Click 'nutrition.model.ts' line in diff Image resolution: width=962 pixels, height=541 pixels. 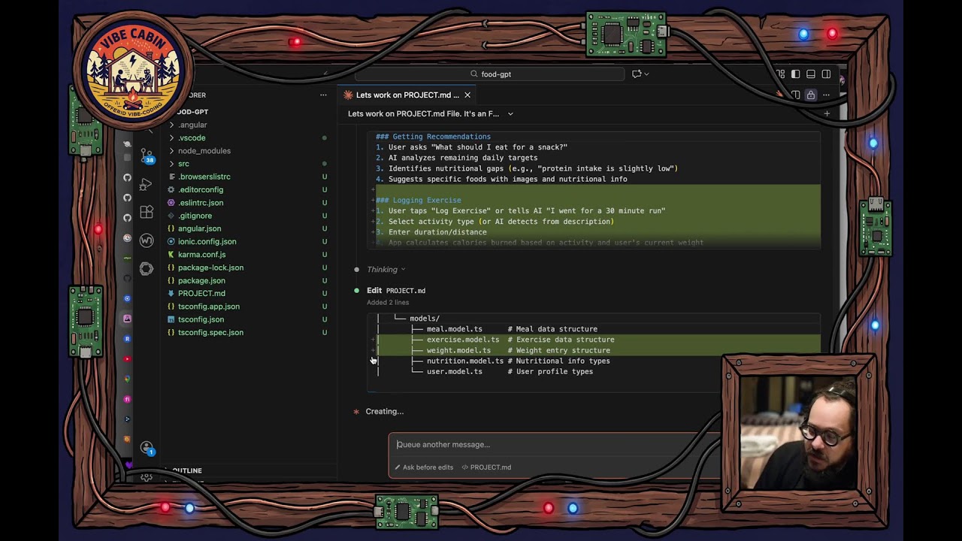tap(465, 361)
